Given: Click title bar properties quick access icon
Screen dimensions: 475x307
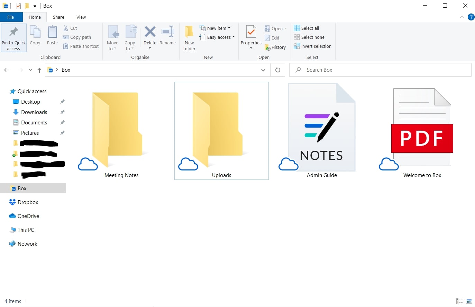Looking at the screenshot, I should pyautogui.click(x=18, y=6).
